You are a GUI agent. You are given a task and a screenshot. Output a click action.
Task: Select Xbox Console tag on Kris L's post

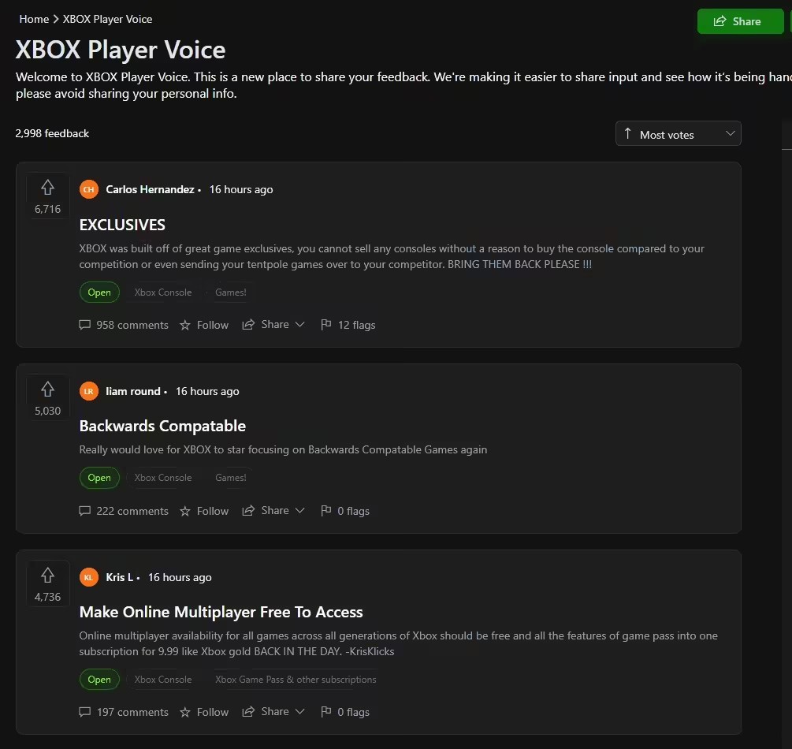(x=163, y=680)
